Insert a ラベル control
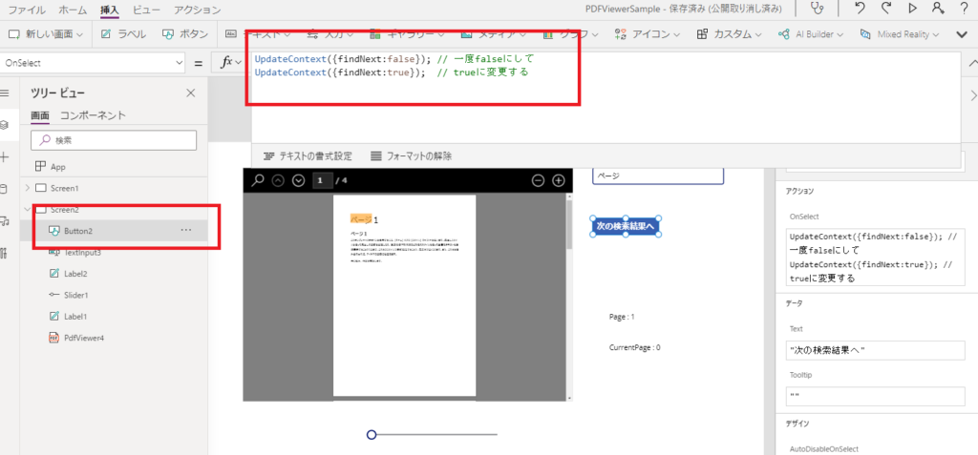Image resolution: width=978 pixels, height=455 pixels. [x=123, y=34]
